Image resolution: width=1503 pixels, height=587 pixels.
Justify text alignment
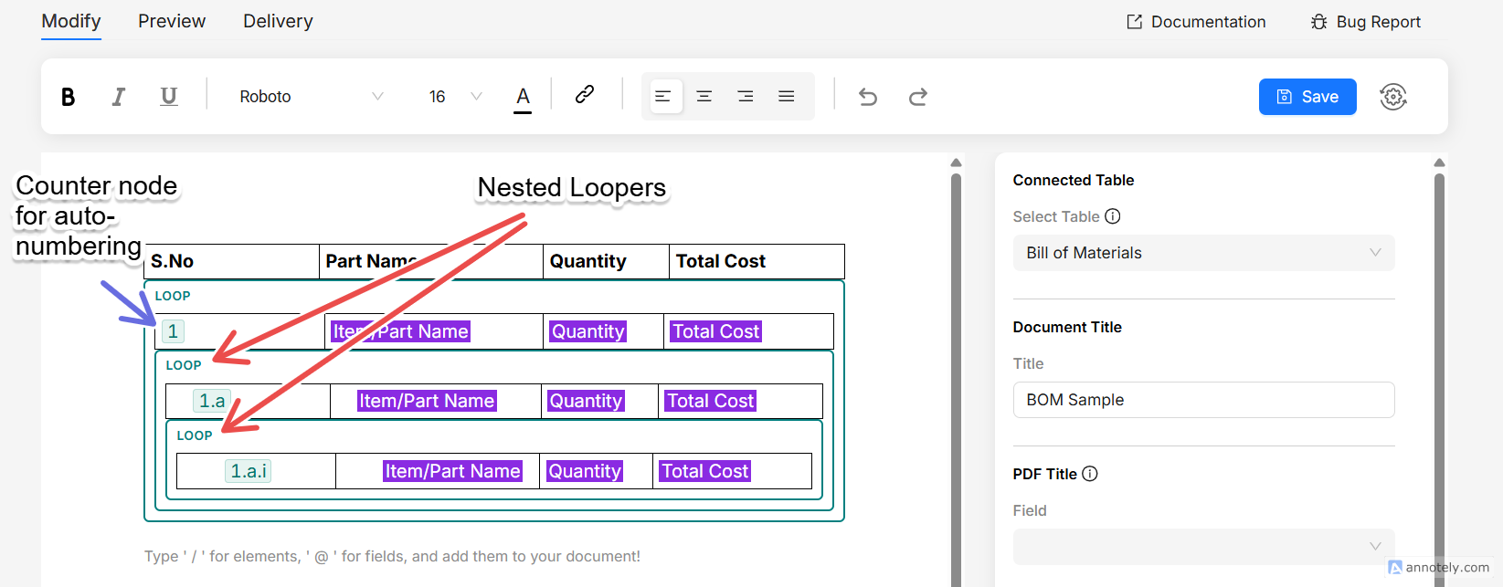787,96
